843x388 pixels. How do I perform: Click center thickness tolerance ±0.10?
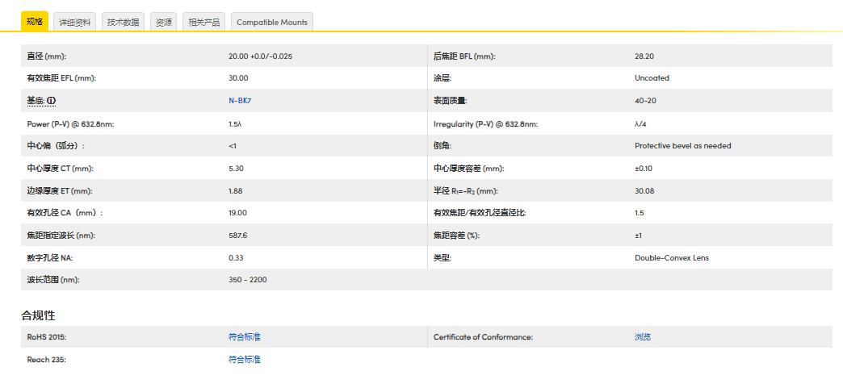pyautogui.click(x=643, y=169)
